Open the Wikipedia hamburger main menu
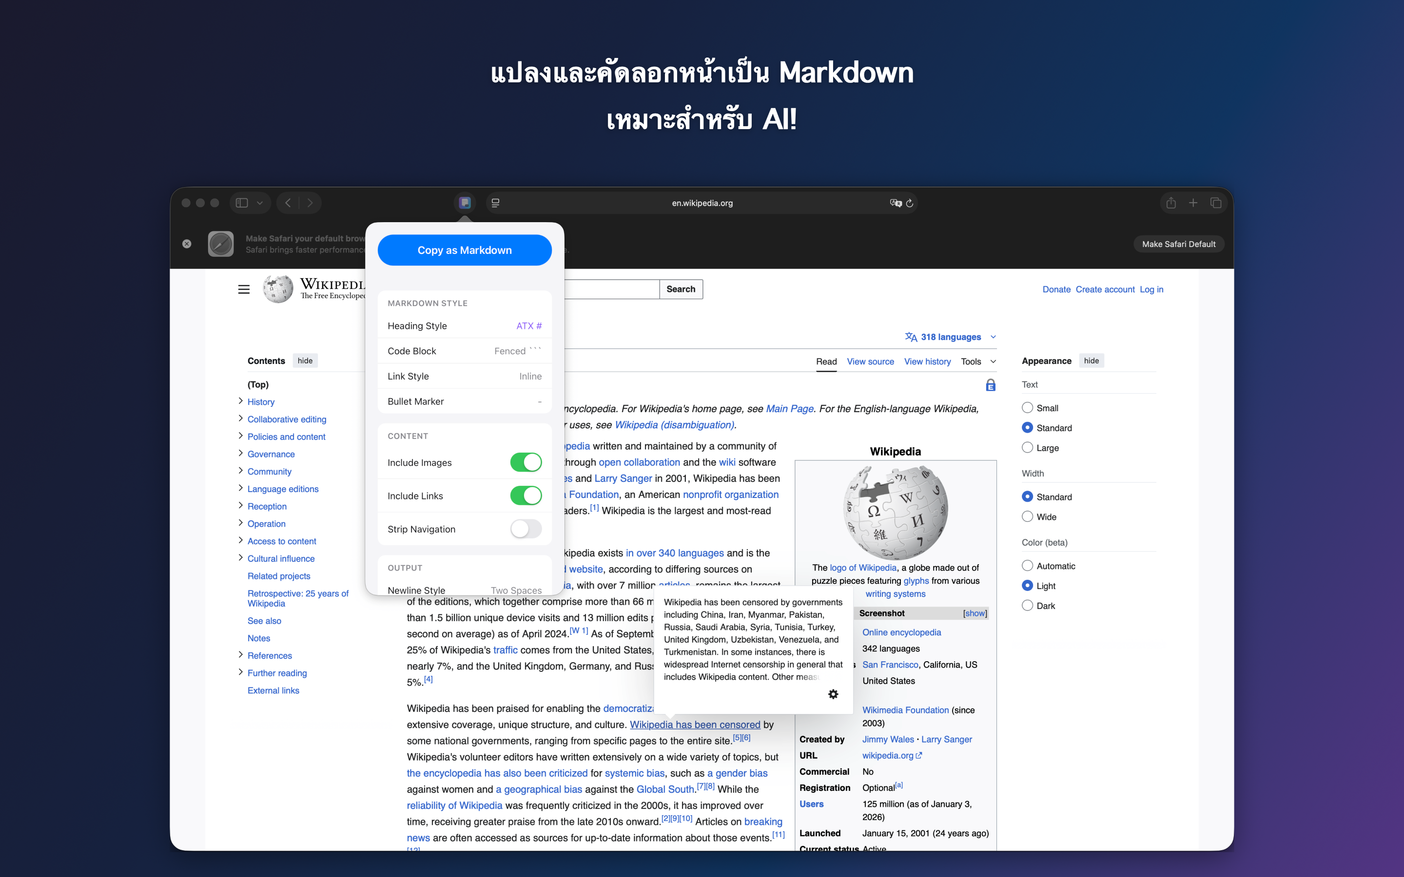The width and height of the screenshot is (1404, 877). [244, 289]
